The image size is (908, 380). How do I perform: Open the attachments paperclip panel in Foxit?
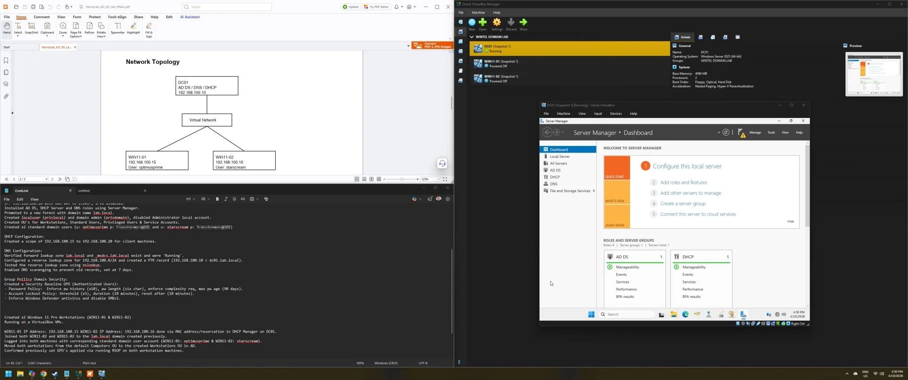coord(6,96)
